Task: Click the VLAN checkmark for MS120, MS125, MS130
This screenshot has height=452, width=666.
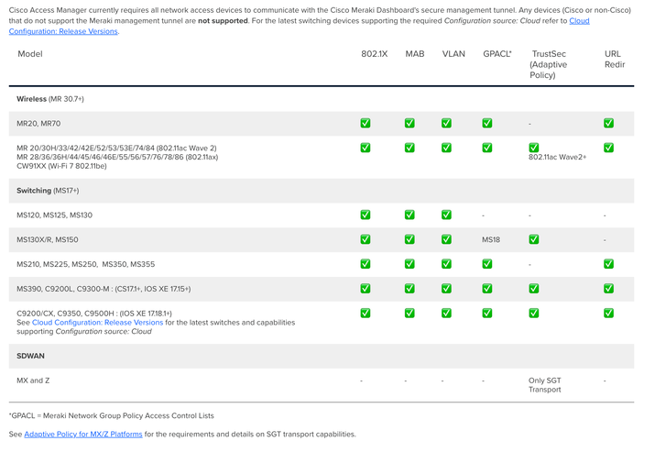Action: point(446,215)
